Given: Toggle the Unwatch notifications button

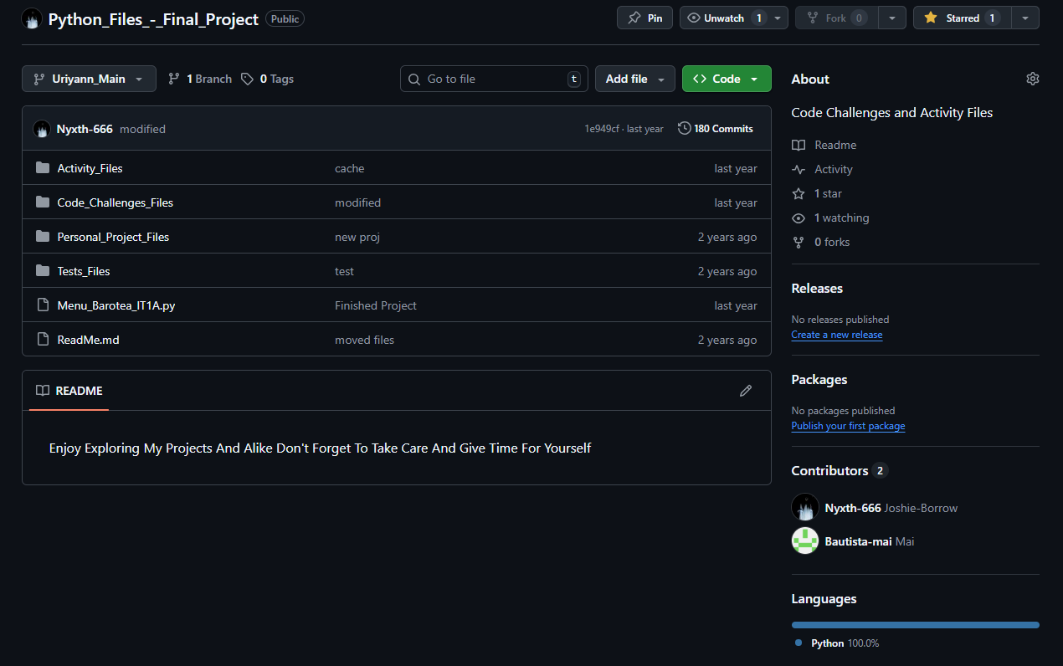Looking at the screenshot, I should [x=723, y=18].
